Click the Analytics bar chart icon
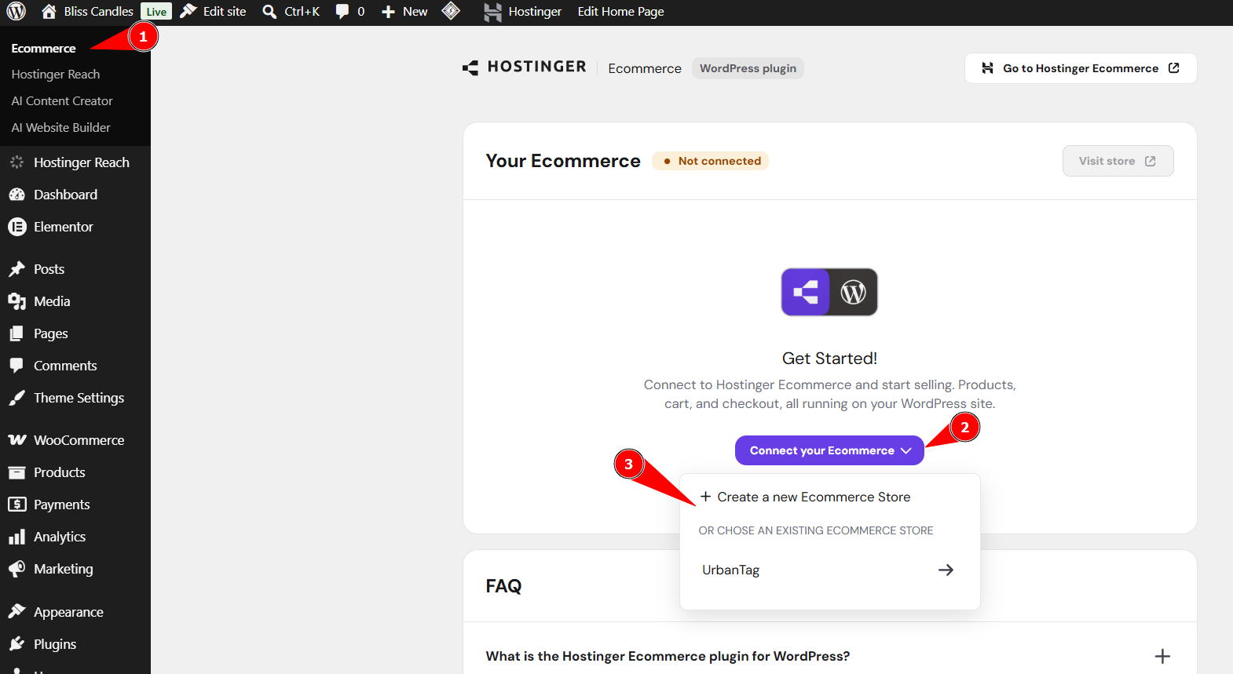 pyautogui.click(x=16, y=537)
